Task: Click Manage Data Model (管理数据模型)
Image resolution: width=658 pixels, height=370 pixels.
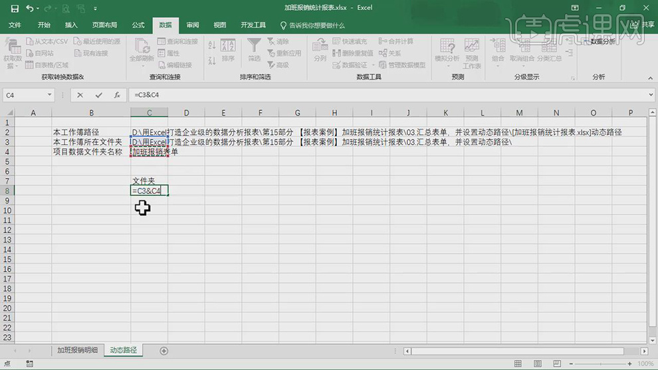Action: [x=402, y=65]
